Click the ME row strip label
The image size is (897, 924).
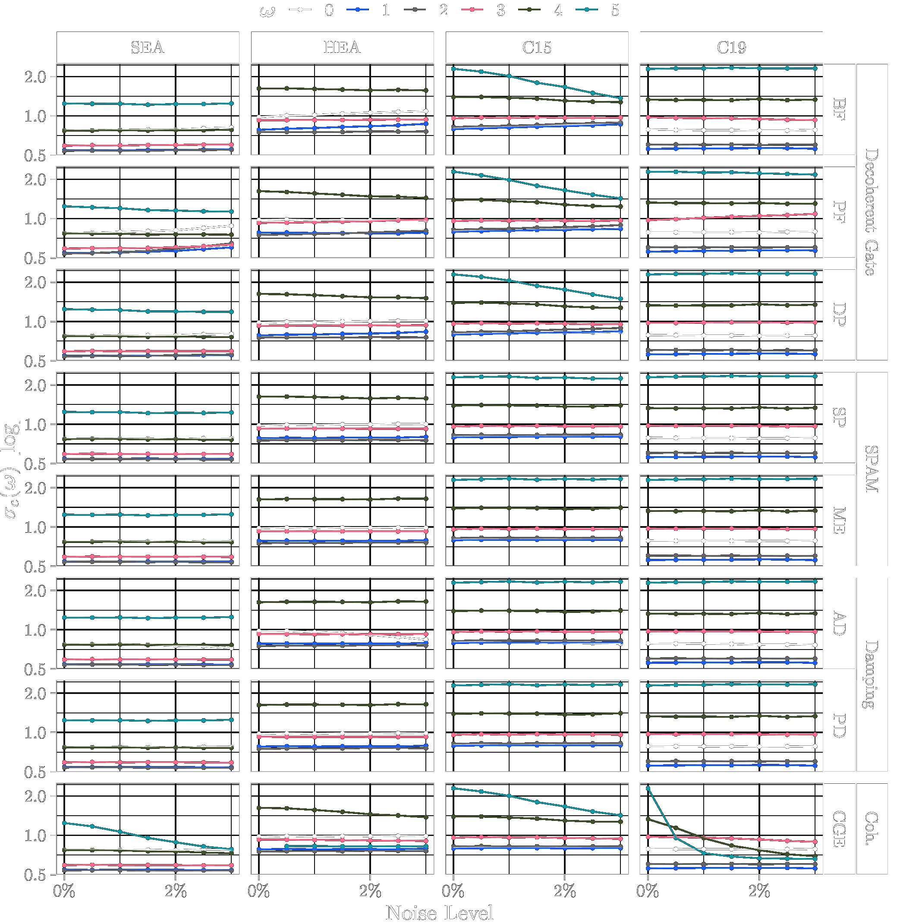point(839,520)
